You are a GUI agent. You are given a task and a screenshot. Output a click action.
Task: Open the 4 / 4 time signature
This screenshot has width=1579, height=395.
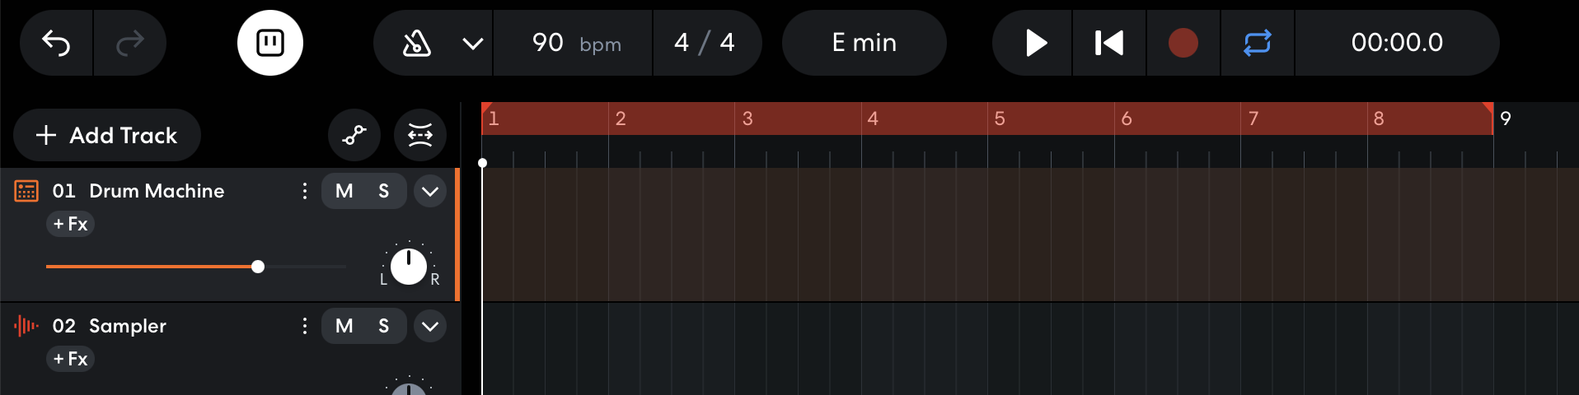(x=705, y=43)
